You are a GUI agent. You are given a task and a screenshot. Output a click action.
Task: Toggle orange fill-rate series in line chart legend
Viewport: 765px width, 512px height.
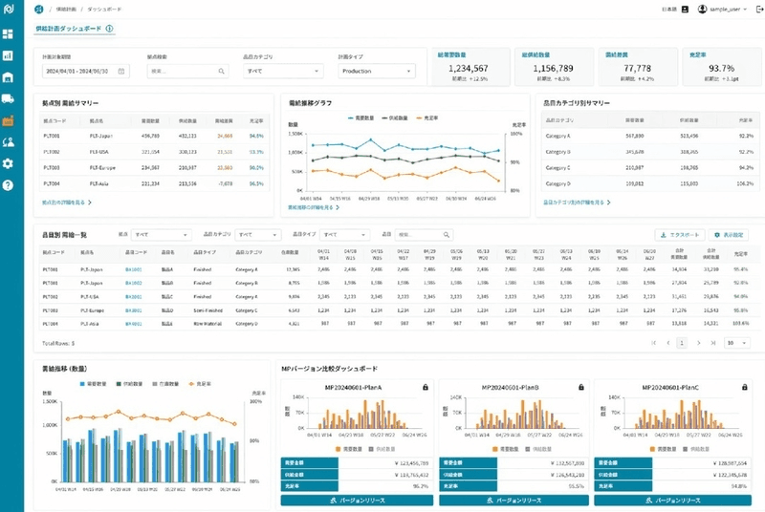(426, 118)
